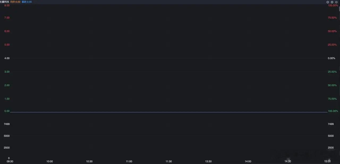
Task: Click the 长鑫科技 stock name label
Action: point(5,2)
